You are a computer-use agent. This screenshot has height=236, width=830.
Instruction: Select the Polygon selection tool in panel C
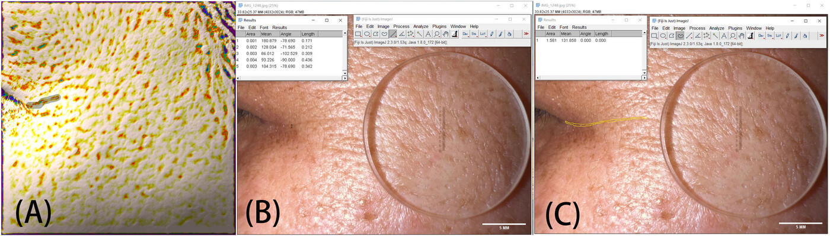pos(672,35)
